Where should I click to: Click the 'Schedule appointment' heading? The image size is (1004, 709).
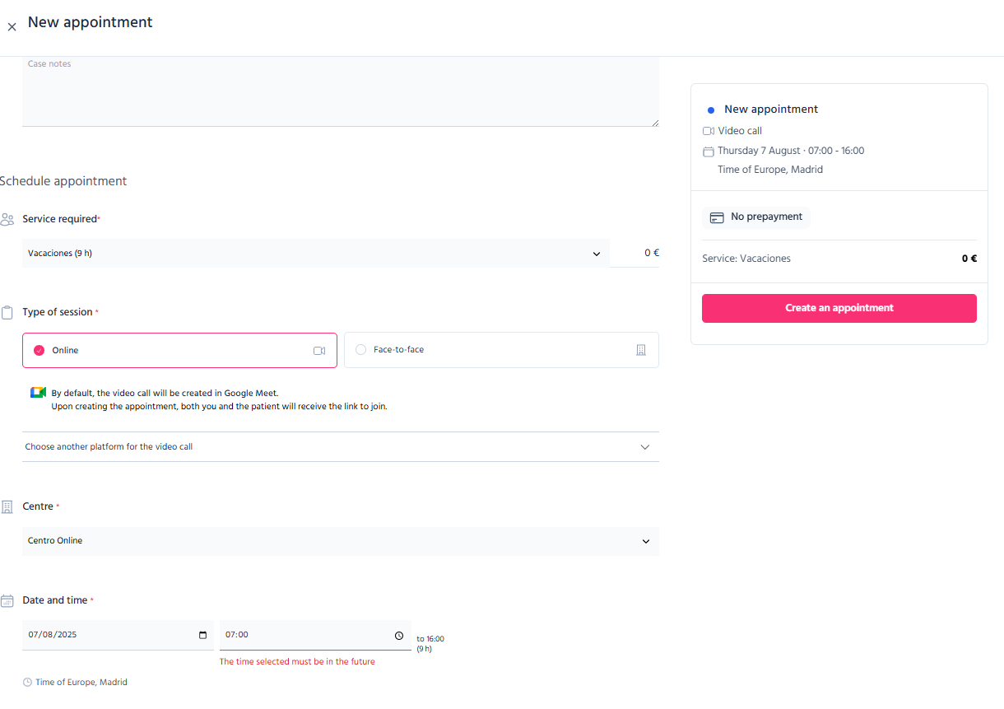pyautogui.click(x=63, y=181)
